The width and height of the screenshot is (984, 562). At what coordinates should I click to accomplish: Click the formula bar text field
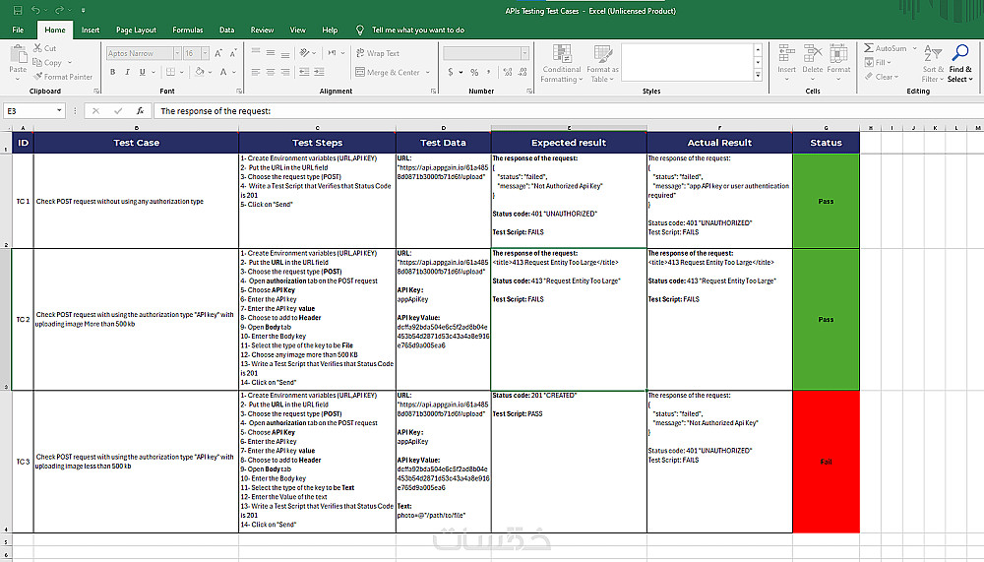[x=568, y=110]
